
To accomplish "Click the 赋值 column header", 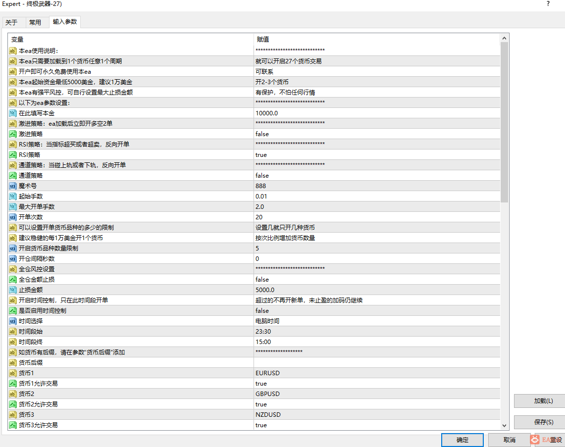I will tap(377, 39).
